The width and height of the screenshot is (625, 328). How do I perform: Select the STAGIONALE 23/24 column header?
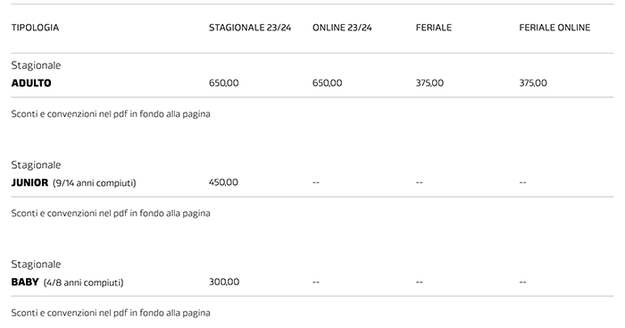pos(250,28)
